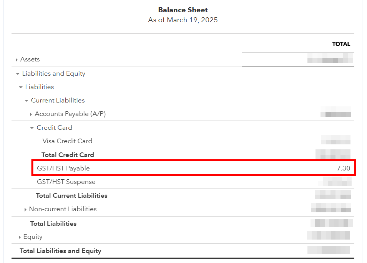Click the As of March 19, 2025 subtitle
The width and height of the screenshot is (367, 263).
coord(183,20)
